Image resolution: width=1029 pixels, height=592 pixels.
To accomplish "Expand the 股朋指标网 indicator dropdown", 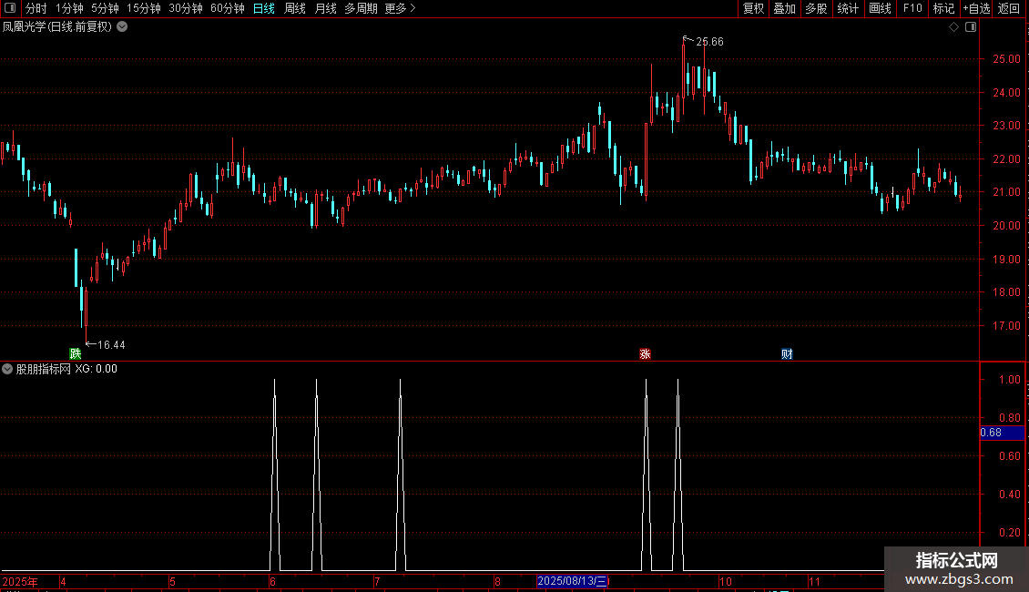I will 7,369.
